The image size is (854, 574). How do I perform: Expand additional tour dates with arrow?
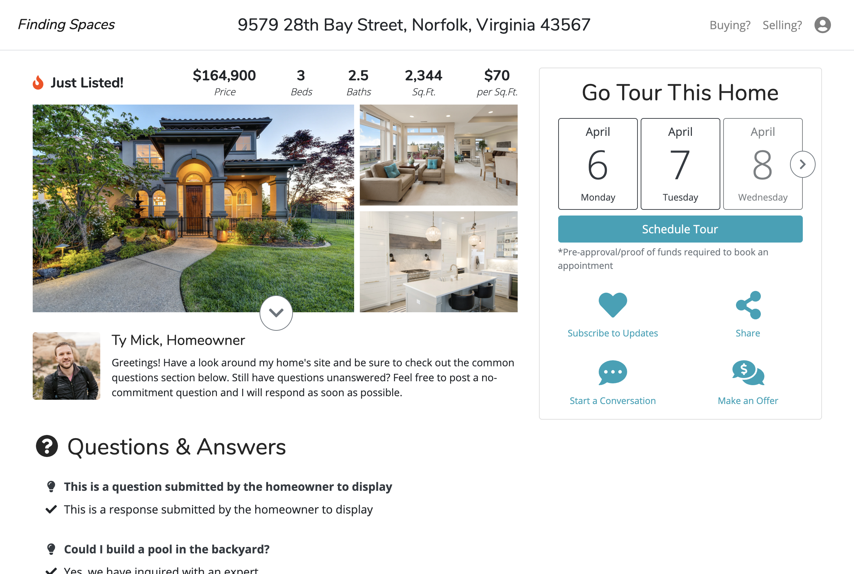(802, 164)
